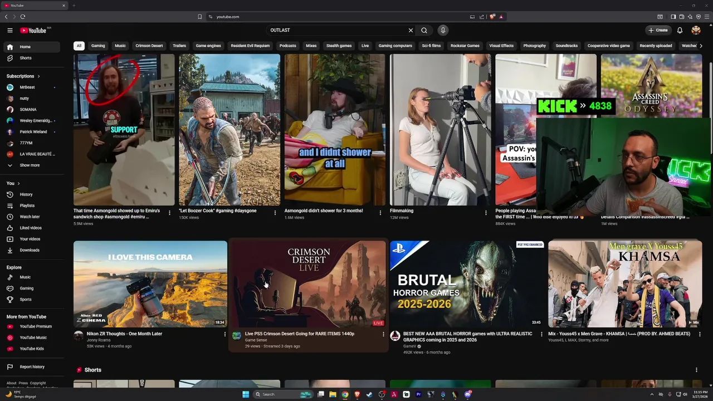
Task: Expand Show more subscriptions
Action: coord(33,165)
